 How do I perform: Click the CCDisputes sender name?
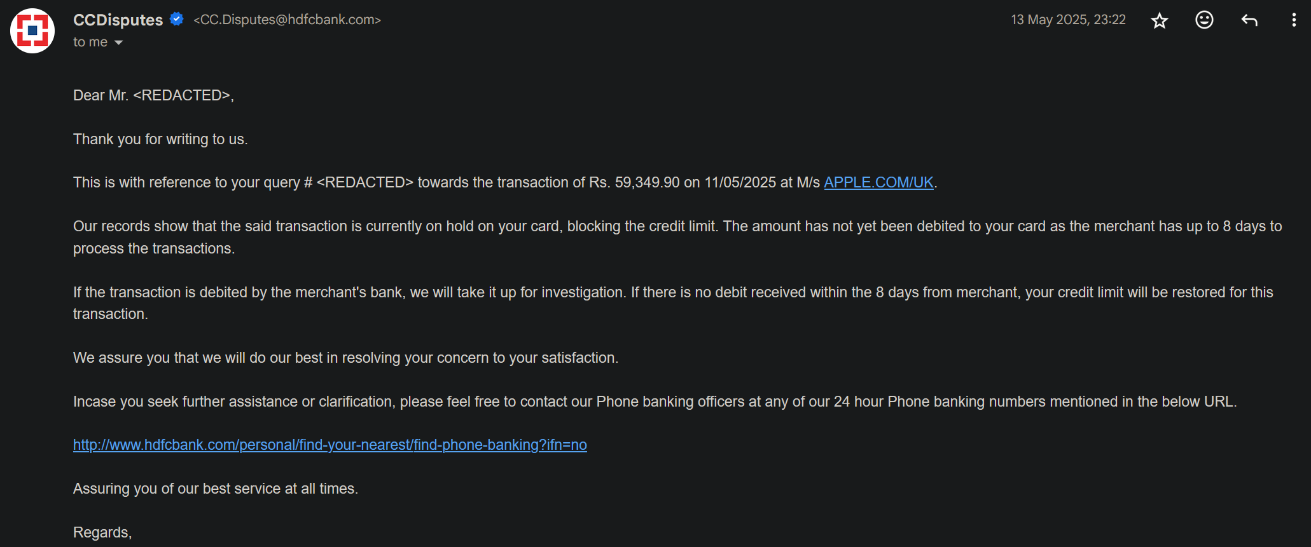[x=118, y=20]
